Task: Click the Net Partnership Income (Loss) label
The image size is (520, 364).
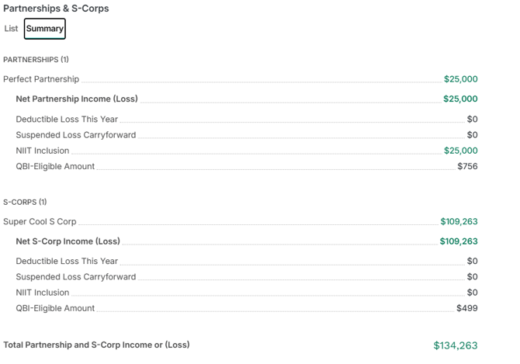Action: pos(77,99)
